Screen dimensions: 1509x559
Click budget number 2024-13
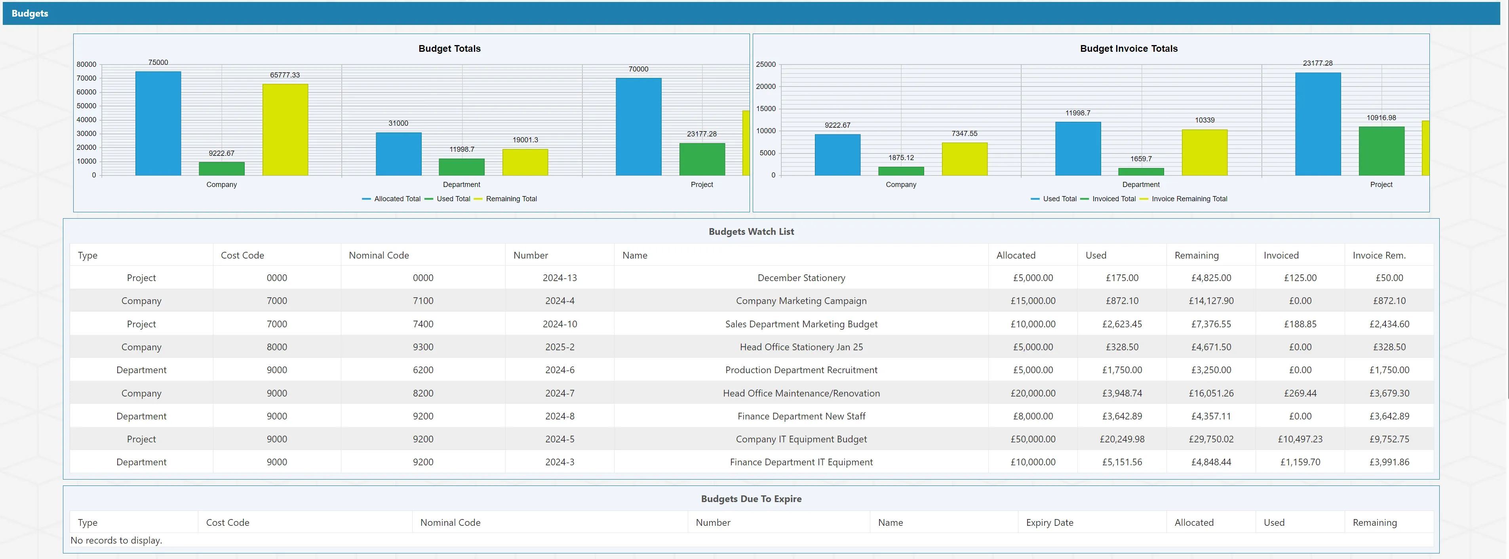559,278
